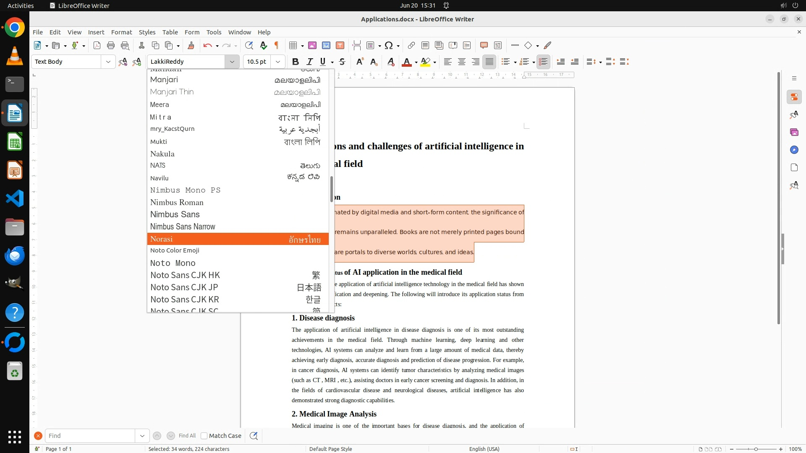Open the Tools menu
The width and height of the screenshot is (806, 453).
point(214,32)
